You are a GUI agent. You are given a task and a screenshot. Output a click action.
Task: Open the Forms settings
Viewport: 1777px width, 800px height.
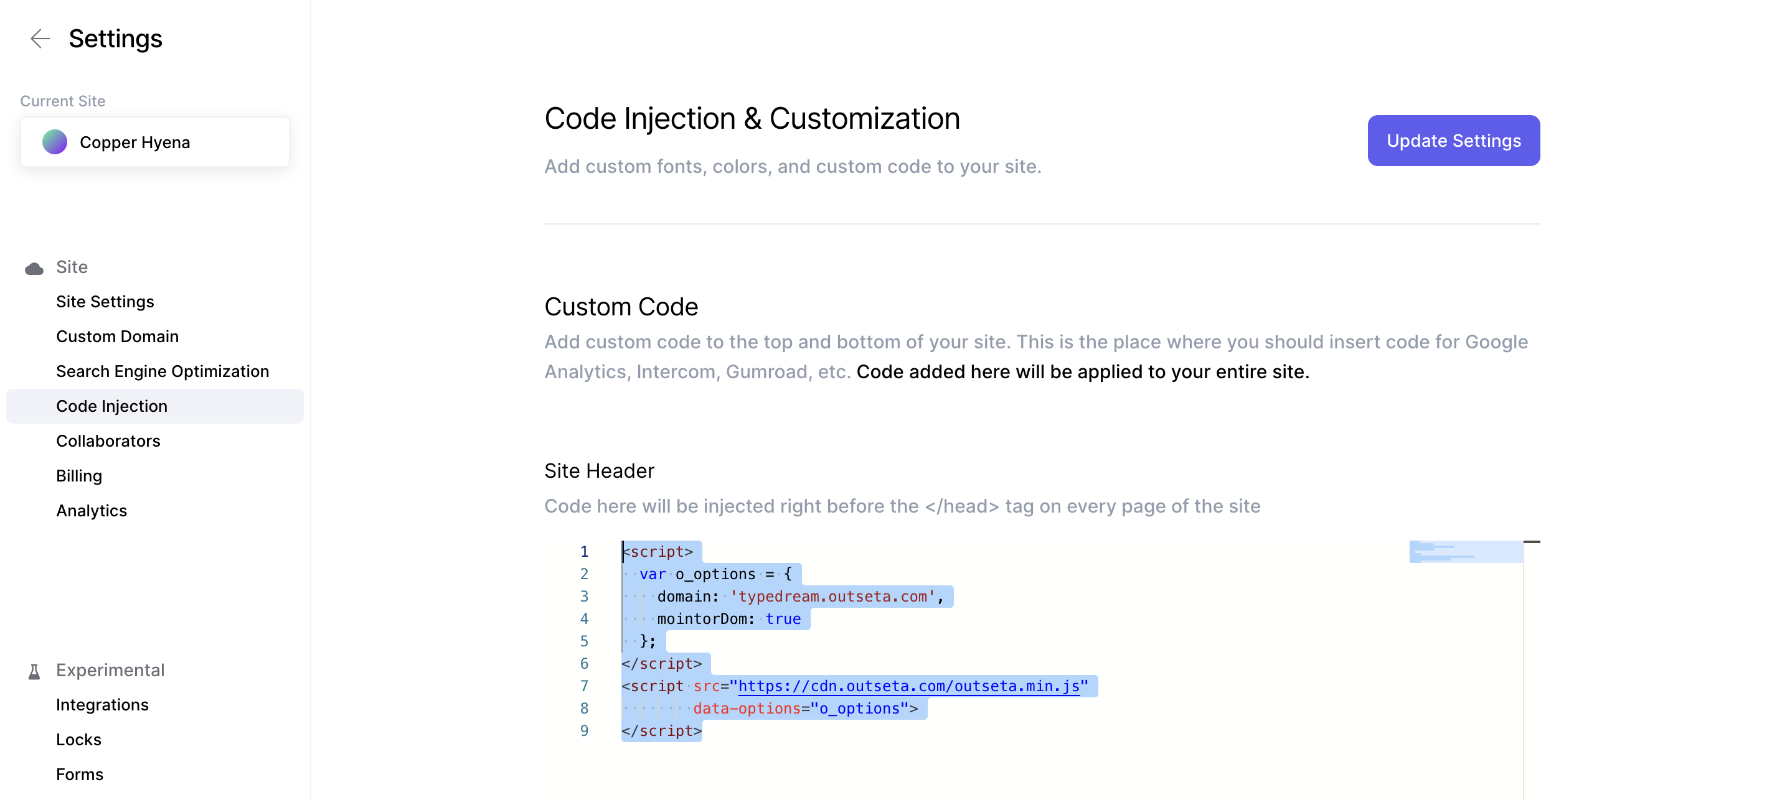click(79, 774)
